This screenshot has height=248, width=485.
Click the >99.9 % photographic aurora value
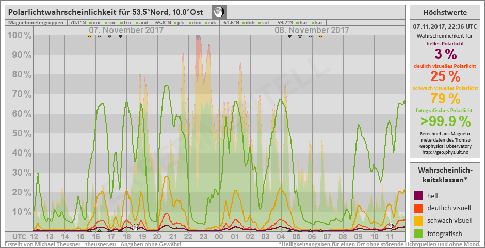(445, 121)
